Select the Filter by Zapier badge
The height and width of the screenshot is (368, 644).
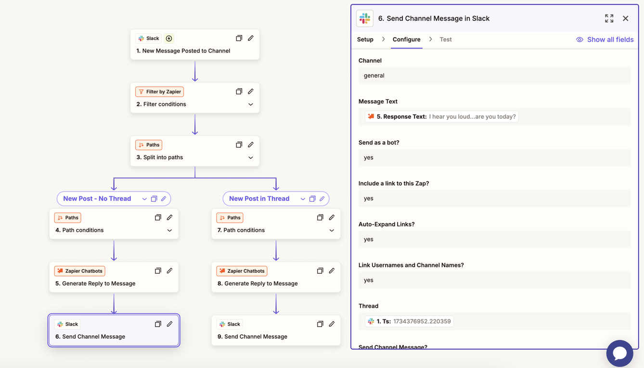tap(159, 91)
